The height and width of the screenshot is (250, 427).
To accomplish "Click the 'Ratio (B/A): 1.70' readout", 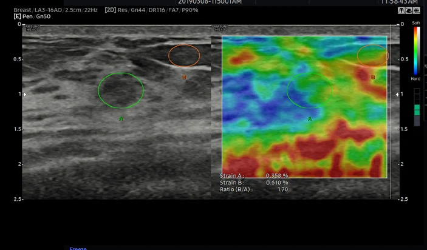I will click(x=254, y=189).
